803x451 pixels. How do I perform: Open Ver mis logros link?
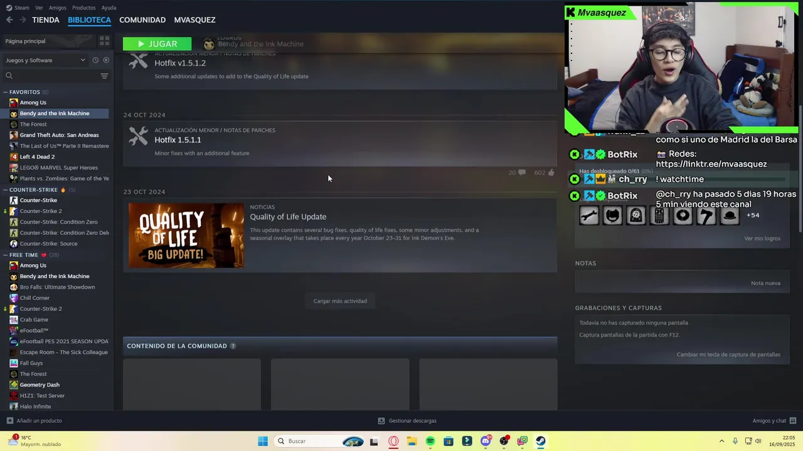pos(762,239)
